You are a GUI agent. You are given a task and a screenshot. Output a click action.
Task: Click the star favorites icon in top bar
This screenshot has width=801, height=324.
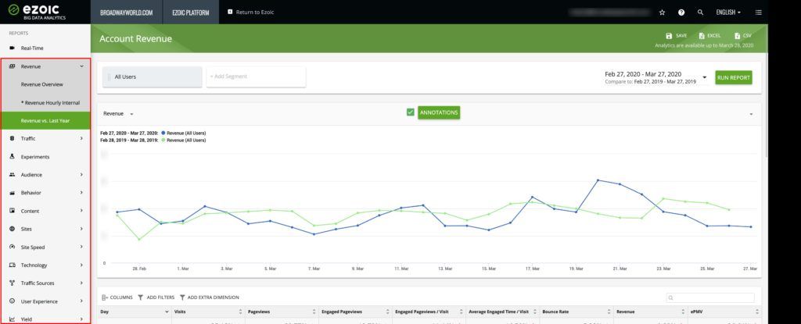[x=662, y=12]
